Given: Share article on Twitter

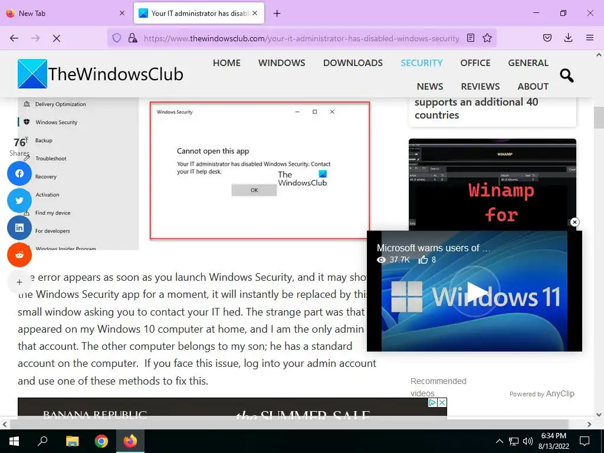Looking at the screenshot, I should [19, 201].
